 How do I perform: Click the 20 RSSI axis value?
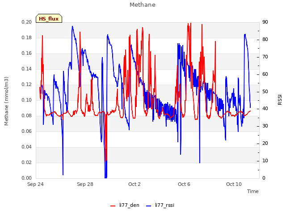coord(265,144)
